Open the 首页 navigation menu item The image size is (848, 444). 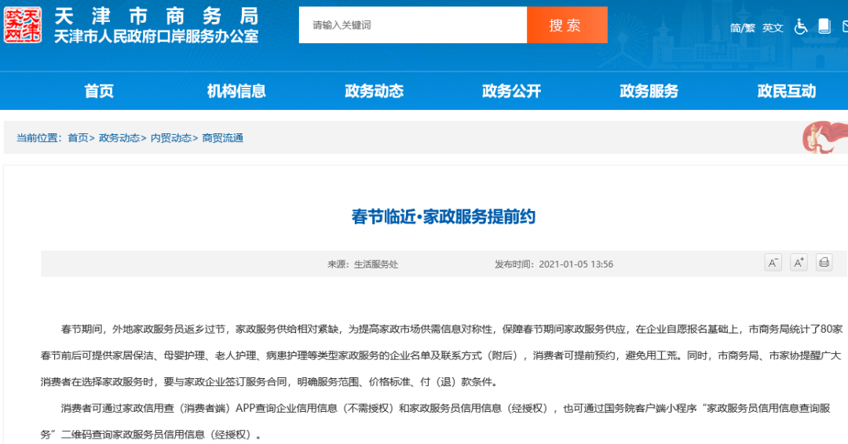(x=99, y=91)
